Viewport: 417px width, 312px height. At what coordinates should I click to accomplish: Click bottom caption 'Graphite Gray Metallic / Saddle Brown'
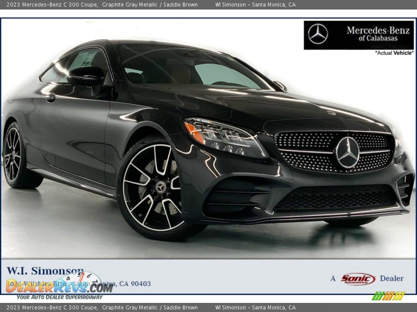[x=150, y=308]
